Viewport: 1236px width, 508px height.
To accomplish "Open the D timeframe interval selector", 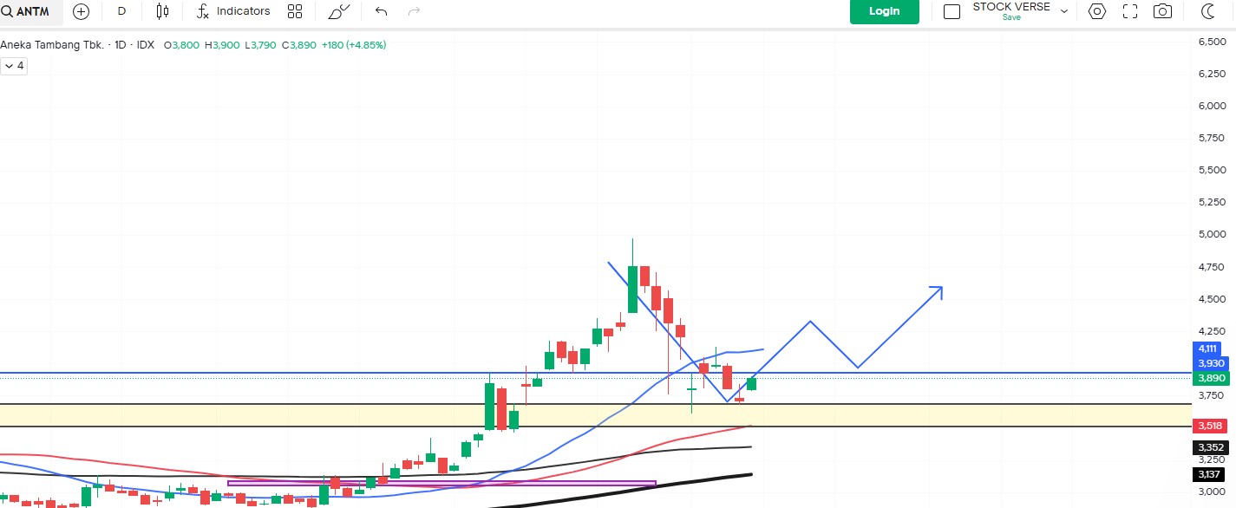I will [121, 11].
